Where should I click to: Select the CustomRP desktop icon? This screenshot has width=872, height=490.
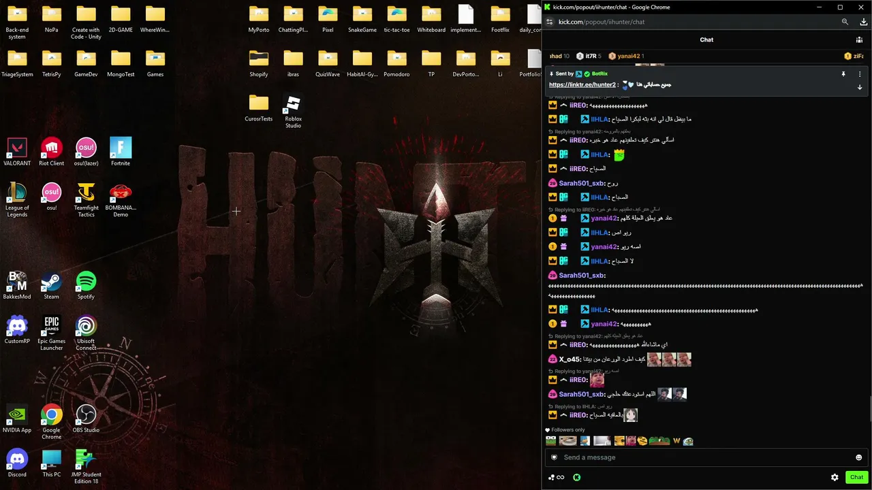point(17,330)
